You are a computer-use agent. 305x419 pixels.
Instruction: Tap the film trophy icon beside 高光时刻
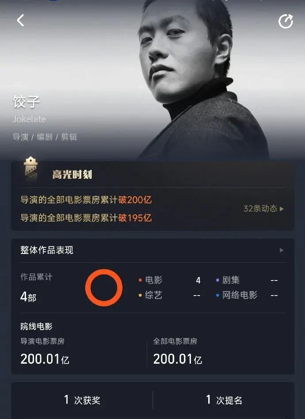[30, 169]
